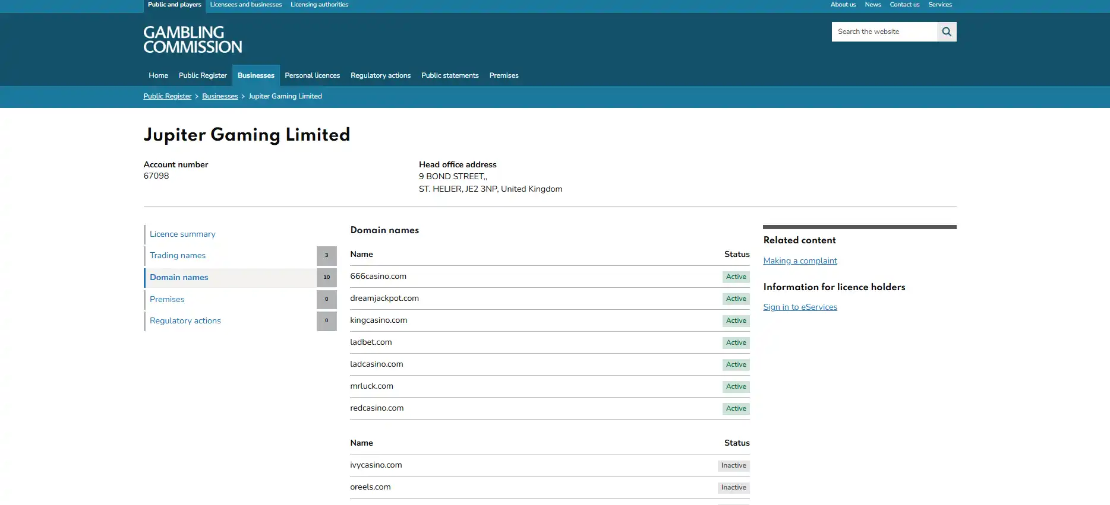
Task: Click the mrluck.com domain name
Action: point(371,386)
